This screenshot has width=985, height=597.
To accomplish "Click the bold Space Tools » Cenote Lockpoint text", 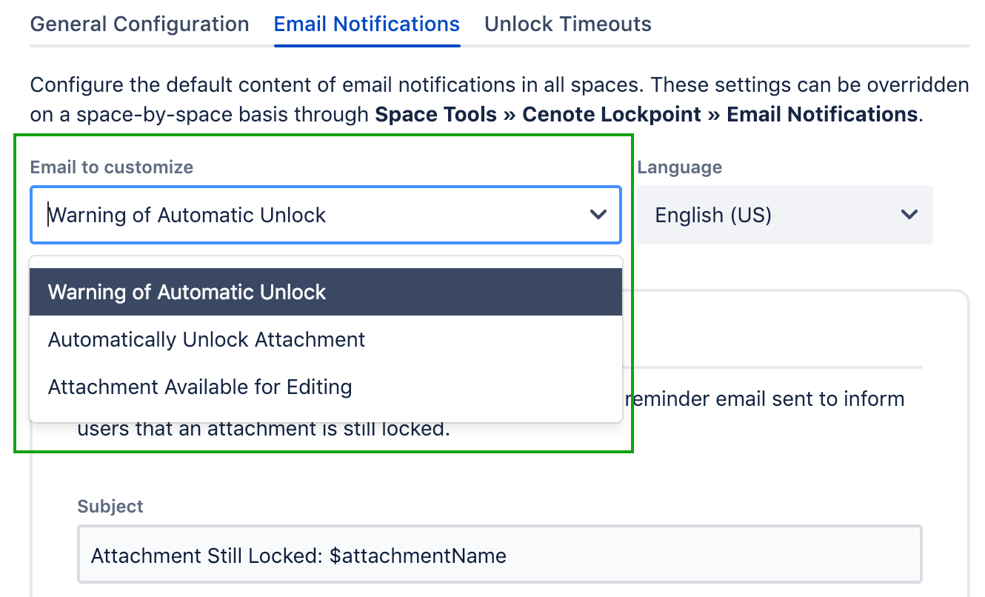I will pyautogui.click(x=538, y=115).
